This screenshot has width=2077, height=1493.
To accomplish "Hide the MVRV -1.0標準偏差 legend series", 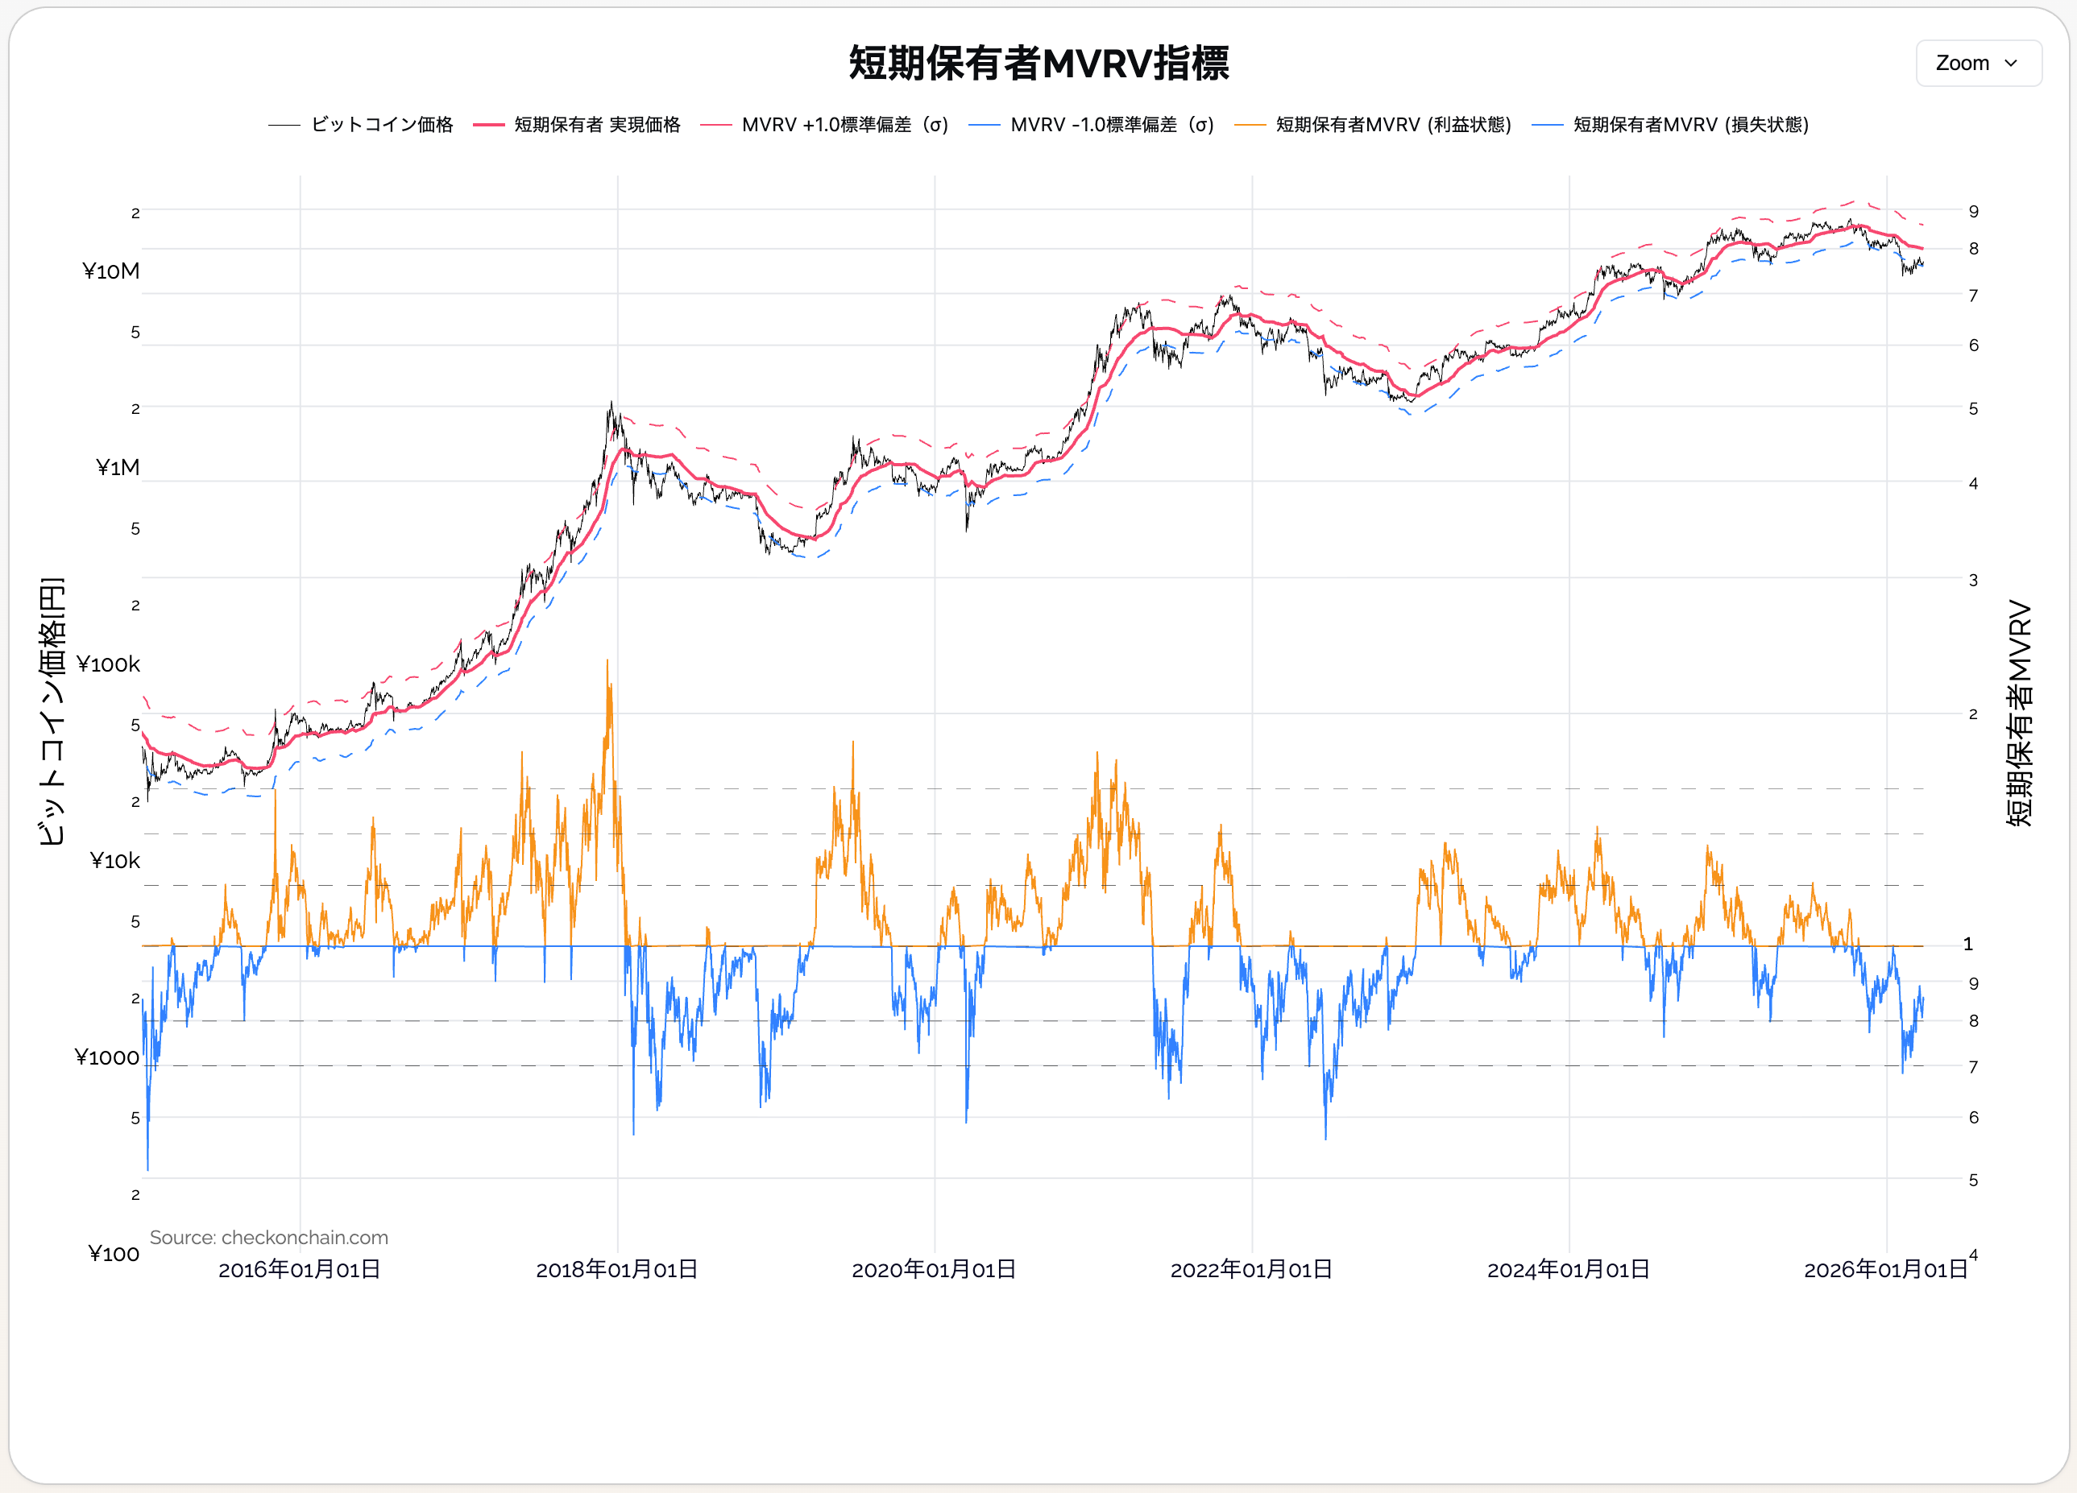I will tap(1112, 125).
